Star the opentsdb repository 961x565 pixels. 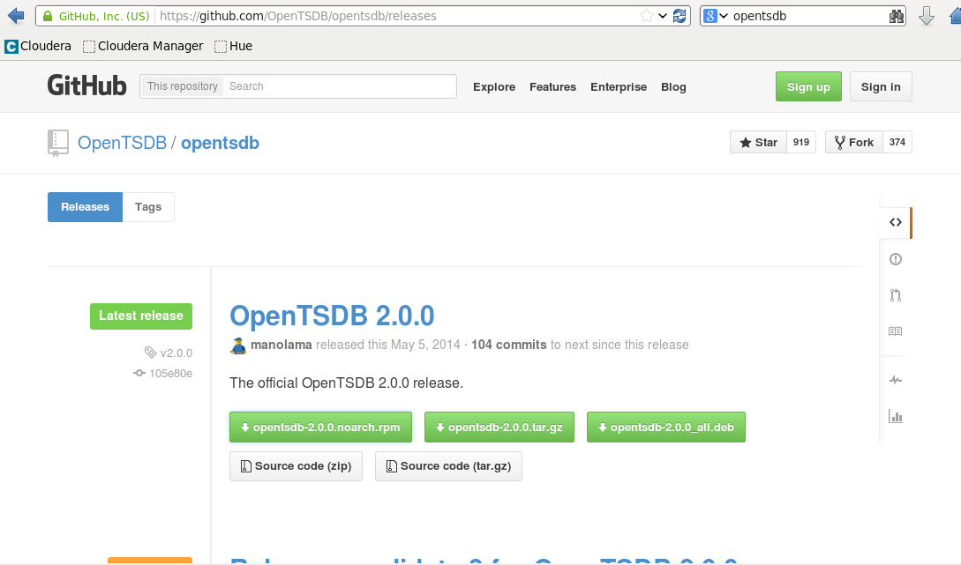click(x=757, y=142)
